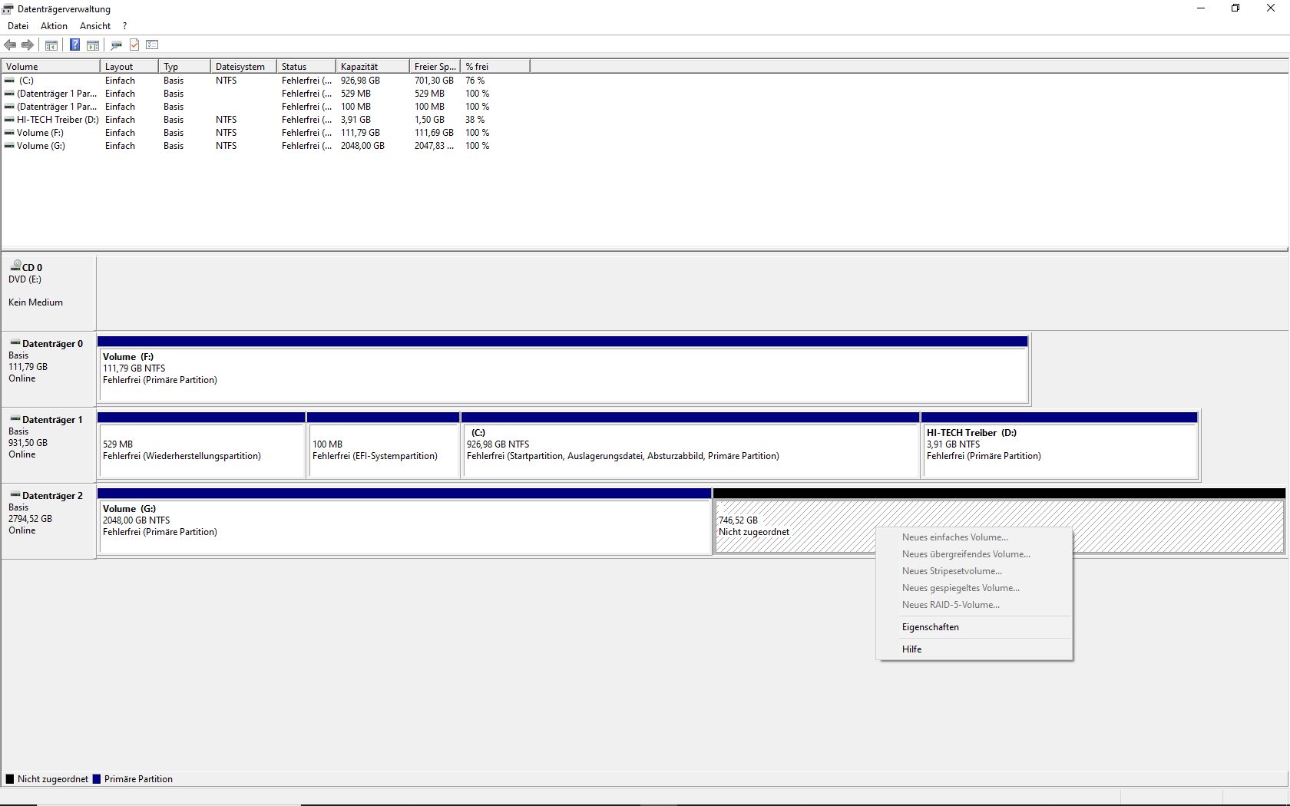Choose Neues RAID-5-Volume... in context menu
The height and width of the screenshot is (806, 1290).
click(x=974, y=605)
